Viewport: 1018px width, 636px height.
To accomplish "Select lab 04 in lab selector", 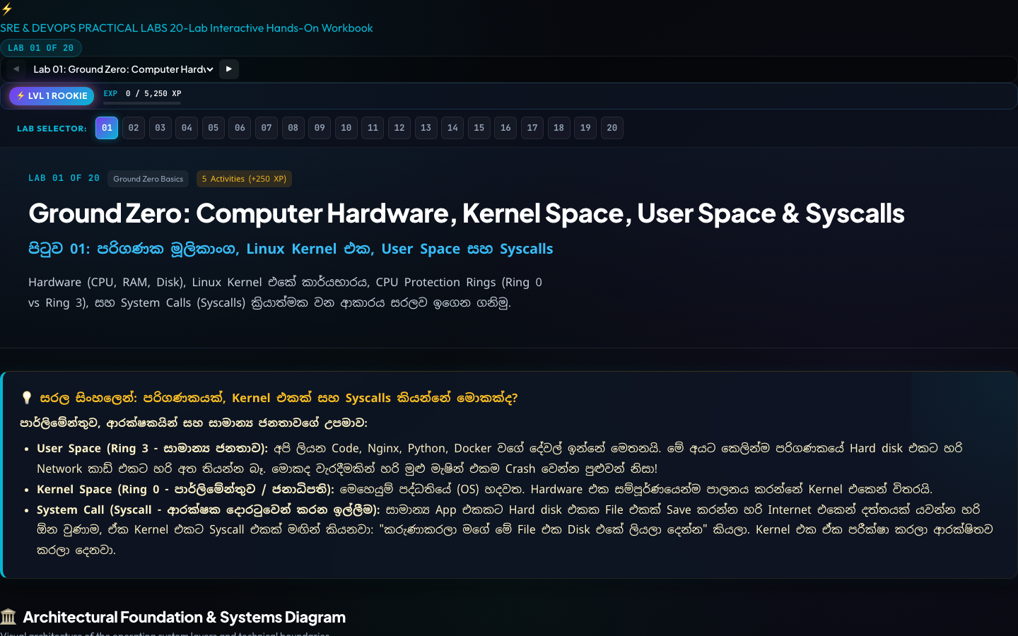I will click(187, 128).
